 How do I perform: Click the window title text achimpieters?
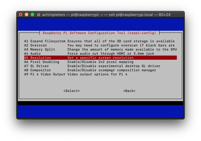pyautogui.click(x=54, y=15)
